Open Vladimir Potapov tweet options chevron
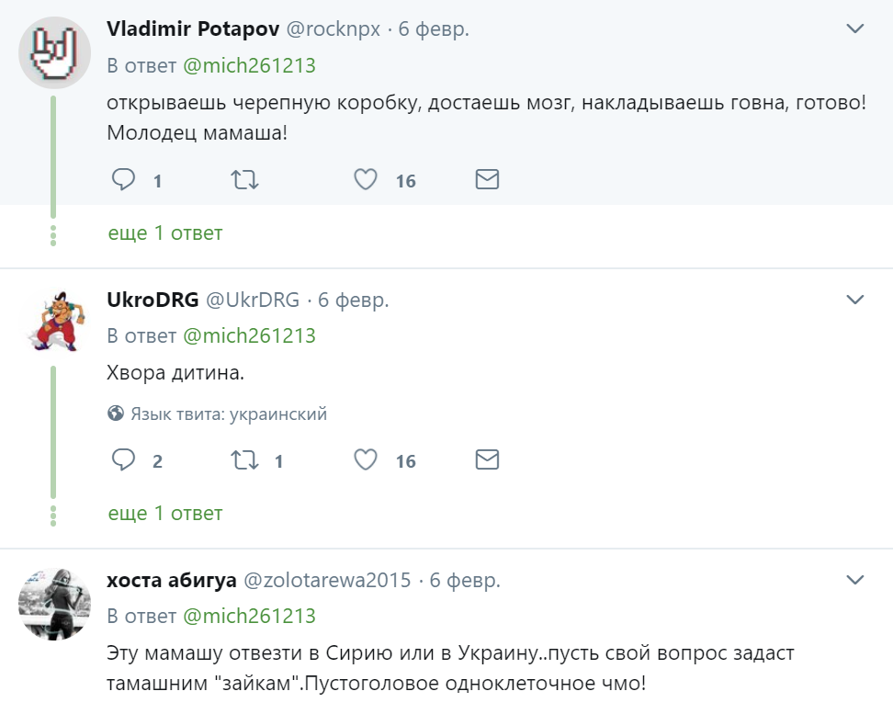Viewport: 893px width, 714px height. pyautogui.click(x=855, y=29)
